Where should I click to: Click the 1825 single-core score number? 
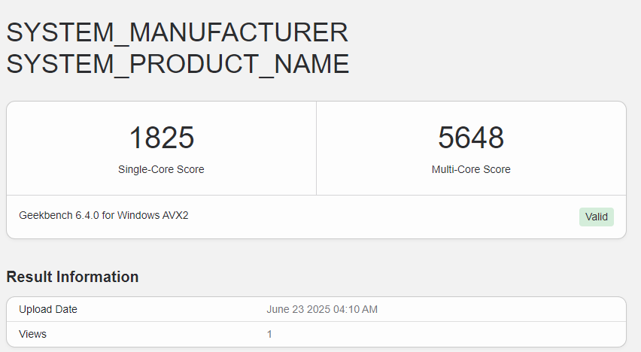[161, 138]
